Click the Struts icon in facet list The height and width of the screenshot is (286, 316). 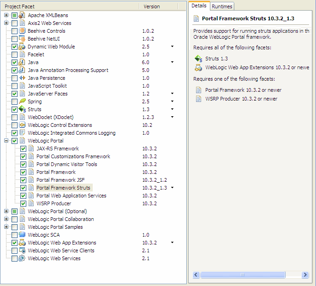[22, 109]
